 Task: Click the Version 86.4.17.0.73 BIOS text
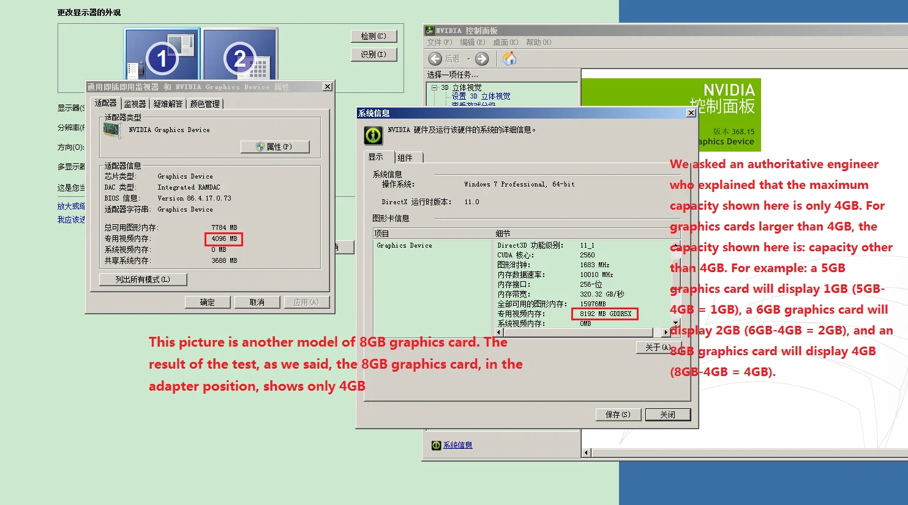pos(195,198)
